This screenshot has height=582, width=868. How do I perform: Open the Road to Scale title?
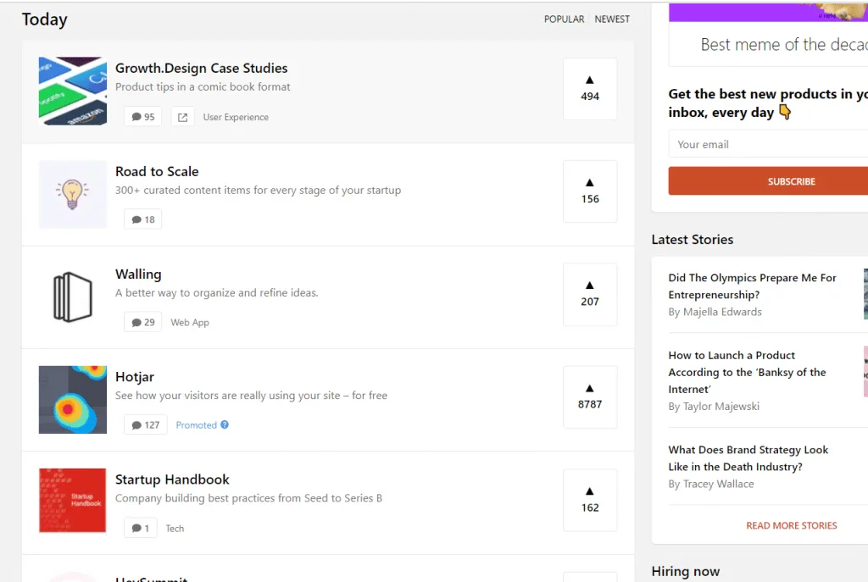coord(157,171)
